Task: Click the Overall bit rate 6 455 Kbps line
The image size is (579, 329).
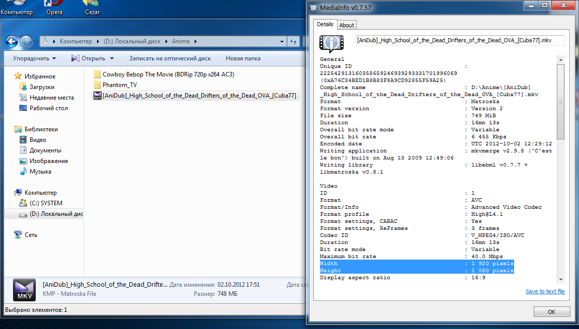Action: coord(413,137)
